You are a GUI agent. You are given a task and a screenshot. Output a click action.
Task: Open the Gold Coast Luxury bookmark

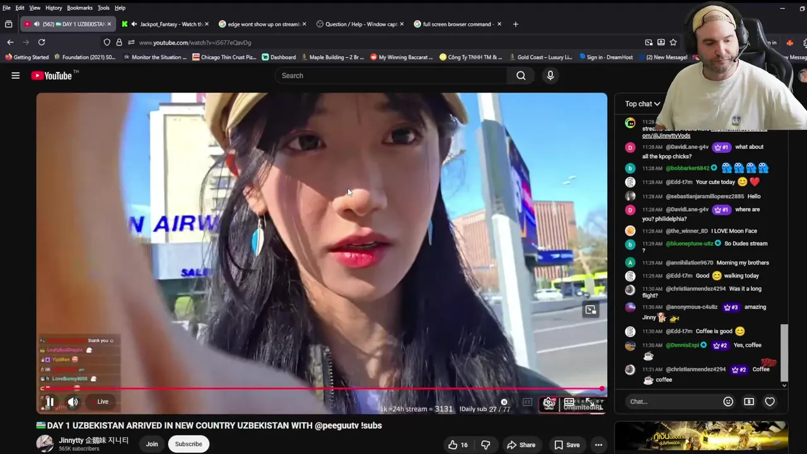(x=541, y=57)
